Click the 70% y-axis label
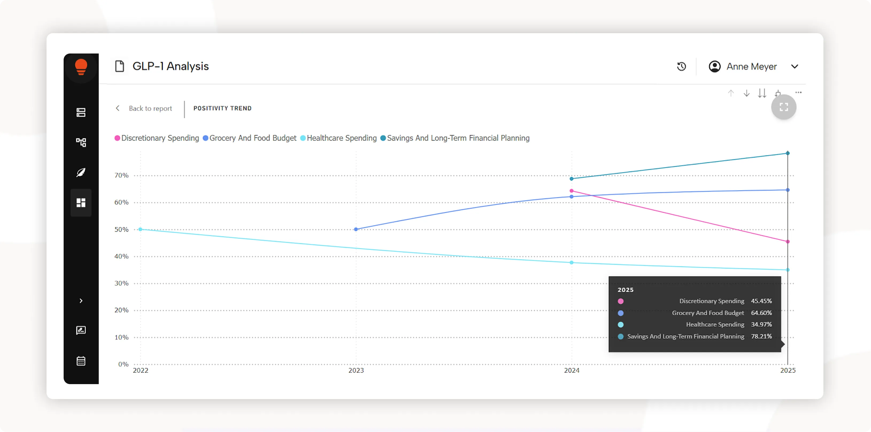Viewport: 871px width, 432px height. click(x=121, y=175)
